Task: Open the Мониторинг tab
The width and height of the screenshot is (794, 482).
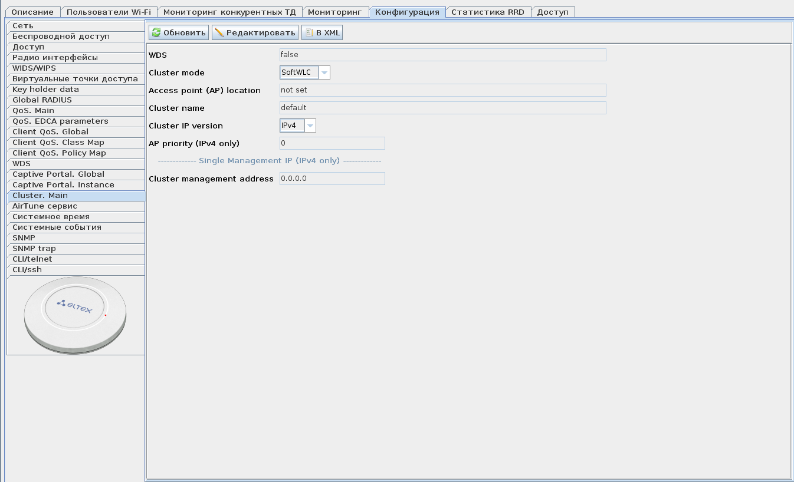Action: [336, 12]
